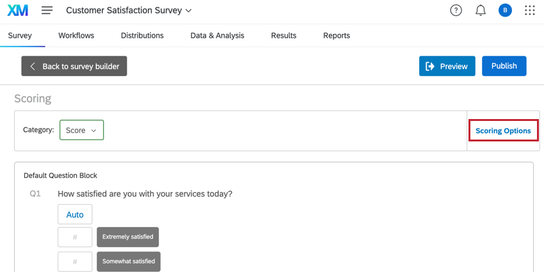Click the score field for Extremely satisfied

(x=75, y=237)
